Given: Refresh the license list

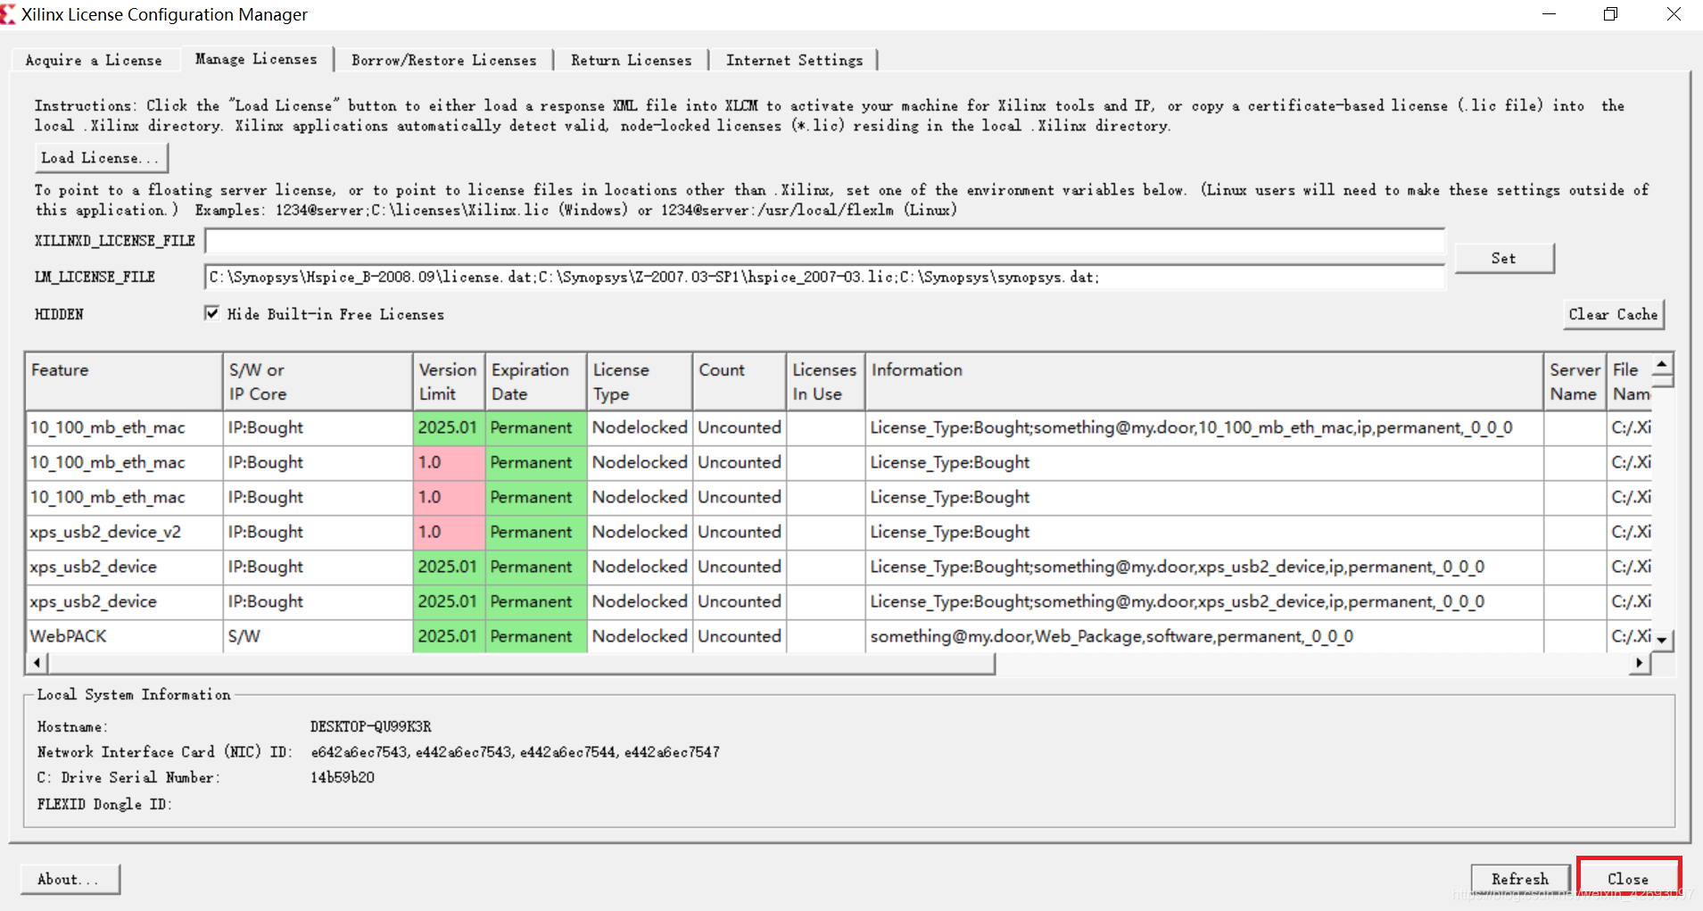Looking at the screenshot, I should (x=1520, y=879).
